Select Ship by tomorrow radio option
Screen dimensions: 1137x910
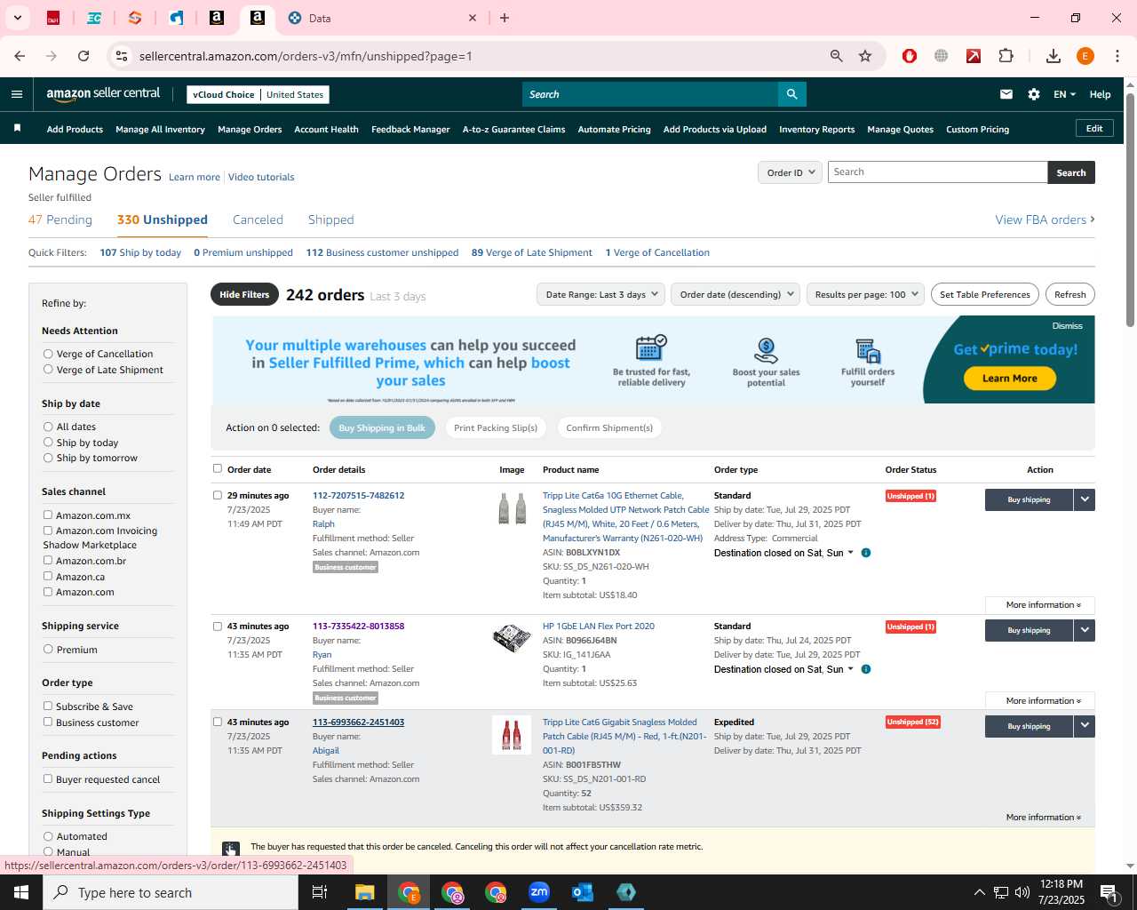[x=48, y=458]
